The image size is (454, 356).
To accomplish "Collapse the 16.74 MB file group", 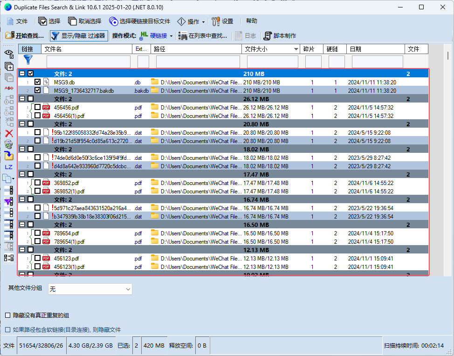I will (22, 199).
